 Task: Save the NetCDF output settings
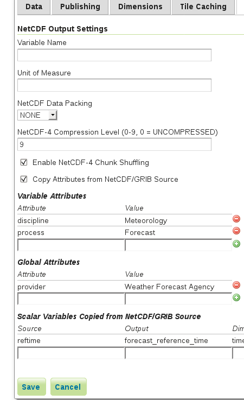pyautogui.click(x=31, y=387)
